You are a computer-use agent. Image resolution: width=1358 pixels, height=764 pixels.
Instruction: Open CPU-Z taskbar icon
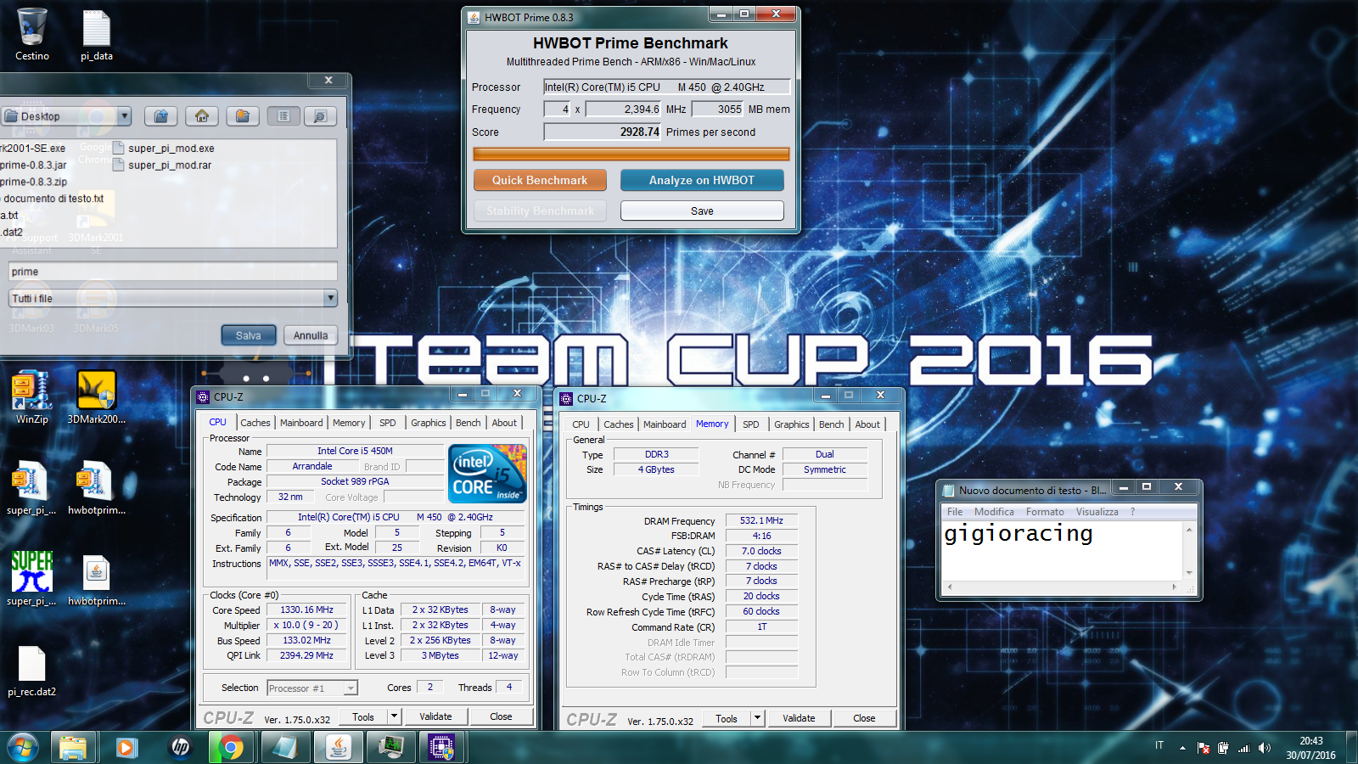coord(441,747)
